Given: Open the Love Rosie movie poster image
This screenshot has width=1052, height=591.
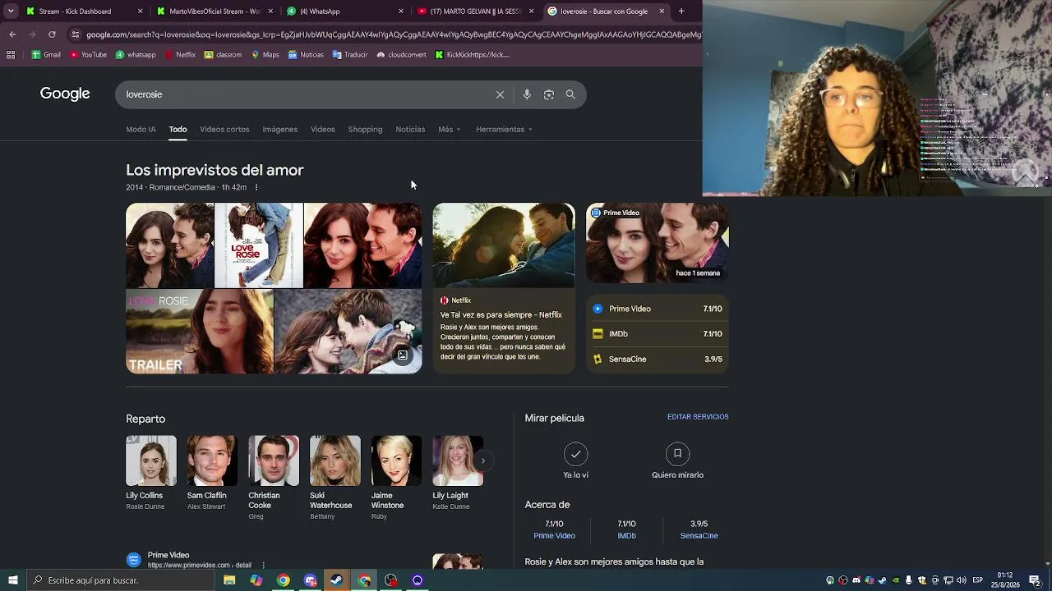Looking at the screenshot, I should click(259, 245).
